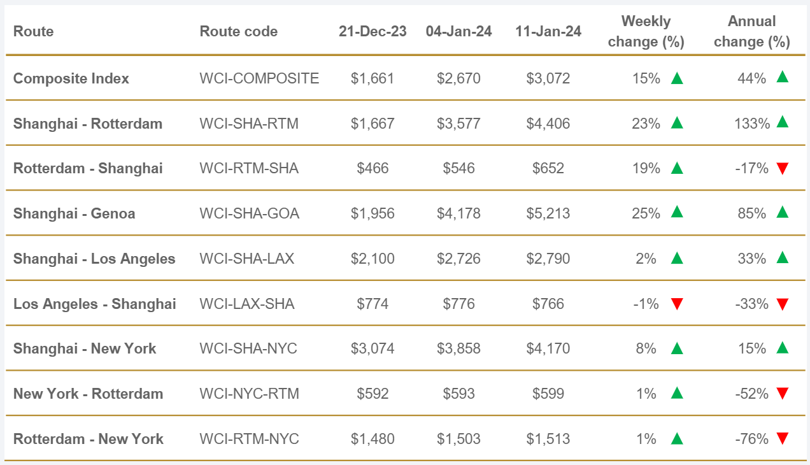
Task: Click the red down arrow for Rotterdam - Shanghai annual change
Action: click(783, 169)
